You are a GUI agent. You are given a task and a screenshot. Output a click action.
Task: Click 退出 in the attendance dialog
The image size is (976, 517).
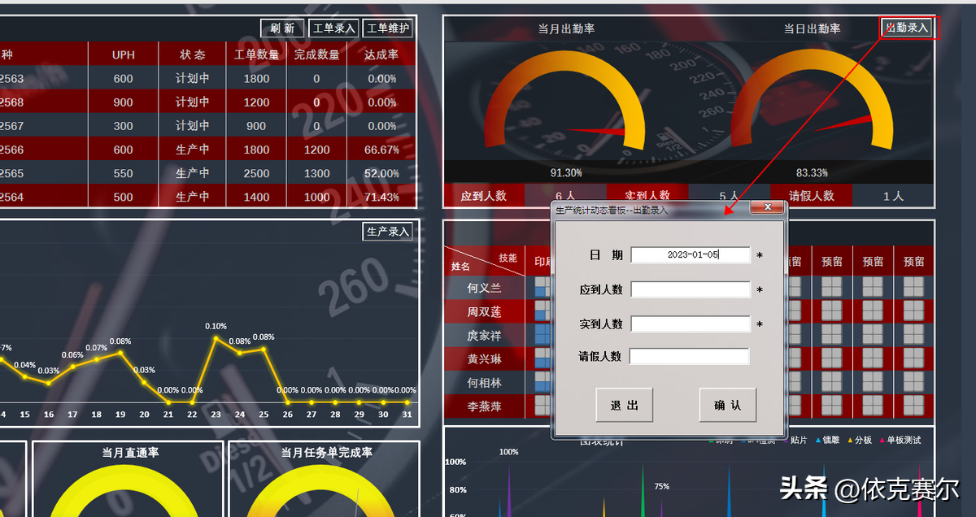(625, 405)
